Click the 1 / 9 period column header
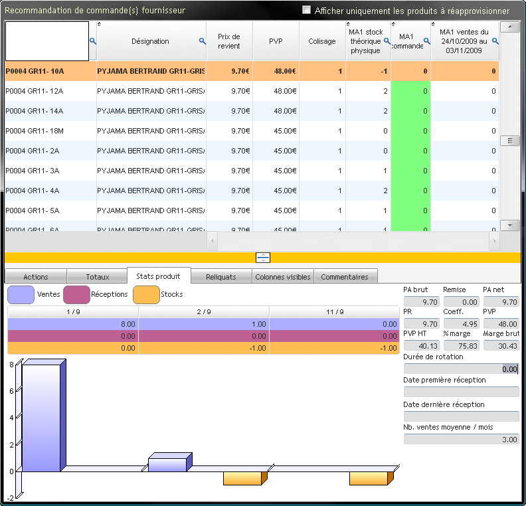Screen dimensions: 526x506 pyautogui.click(x=73, y=312)
